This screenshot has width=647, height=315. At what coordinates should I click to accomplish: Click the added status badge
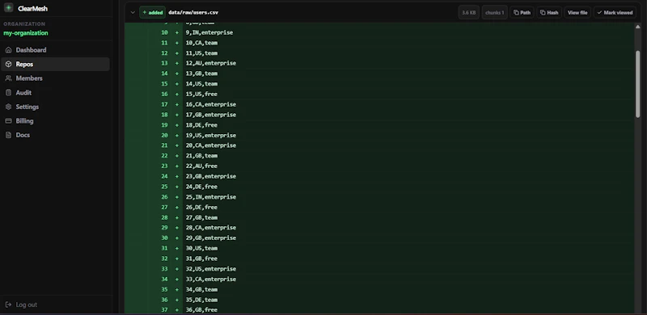pos(152,12)
